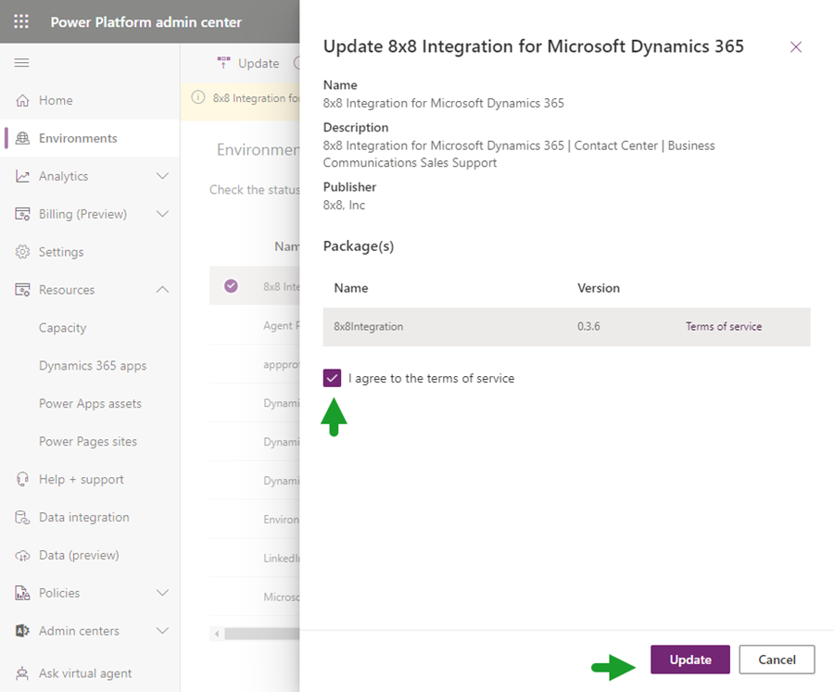The width and height of the screenshot is (834, 692).
Task: Uncheck the terms of service agreement
Action: 332,378
